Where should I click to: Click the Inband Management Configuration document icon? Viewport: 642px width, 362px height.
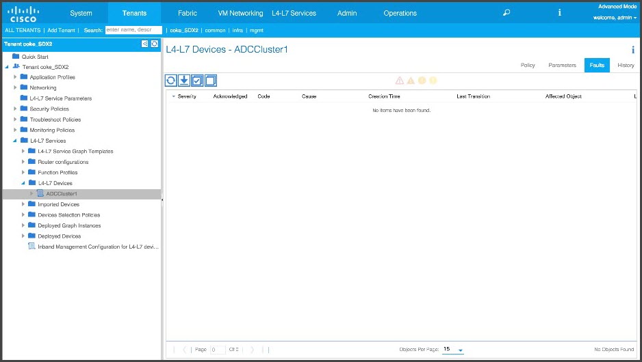pos(31,246)
